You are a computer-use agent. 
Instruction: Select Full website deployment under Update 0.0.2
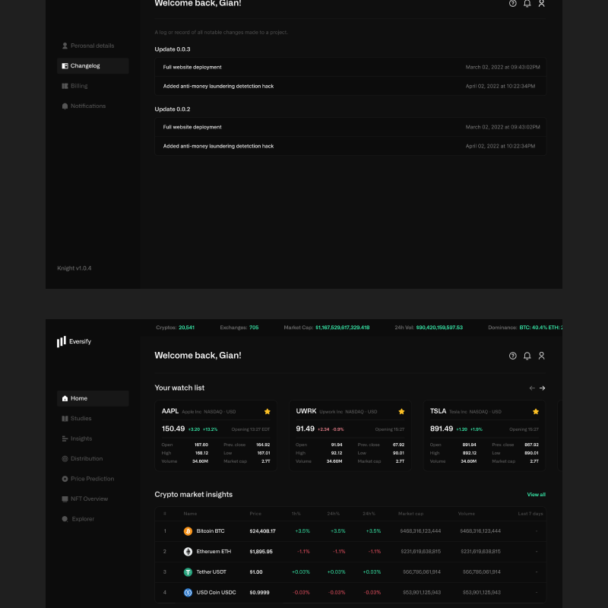point(350,127)
